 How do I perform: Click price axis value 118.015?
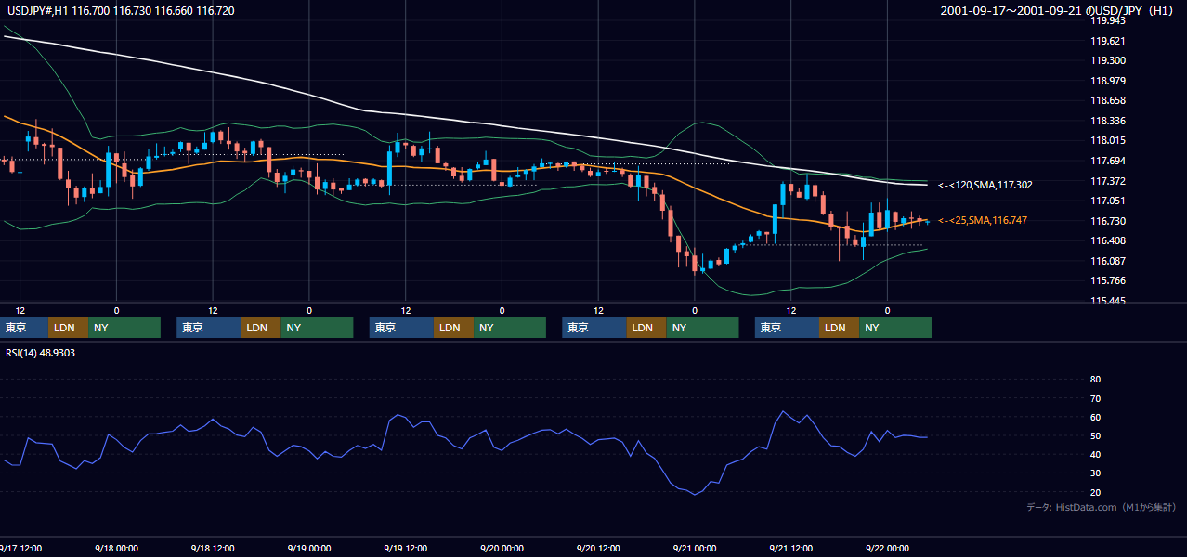pyautogui.click(x=1107, y=140)
